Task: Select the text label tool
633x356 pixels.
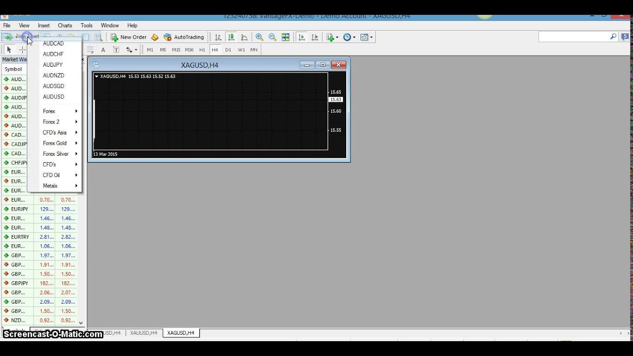Action: pyautogui.click(x=116, y=49)
